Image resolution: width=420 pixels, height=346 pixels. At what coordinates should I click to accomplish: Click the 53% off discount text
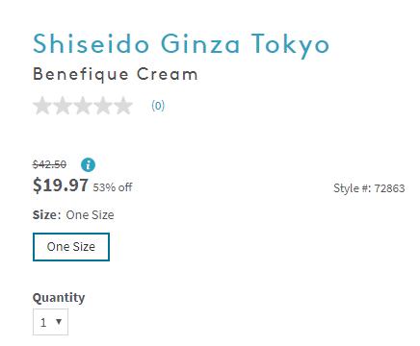[113, 187]
